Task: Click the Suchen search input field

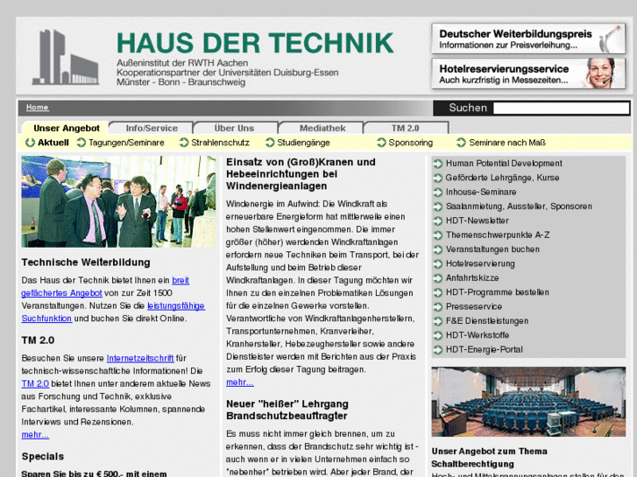Action: (561, 108)
